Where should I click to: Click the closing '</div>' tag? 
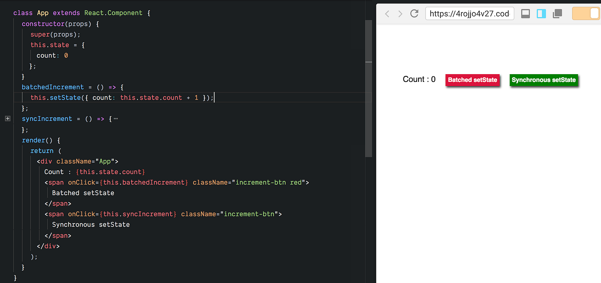pyautogui.click(x=49, y=246)
